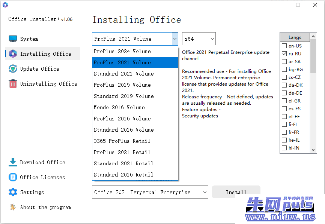Image resolution: width=325 pixels, height=224 pixels.
Task: Tick the he-IL language checkbox
Action: (284, 140)
